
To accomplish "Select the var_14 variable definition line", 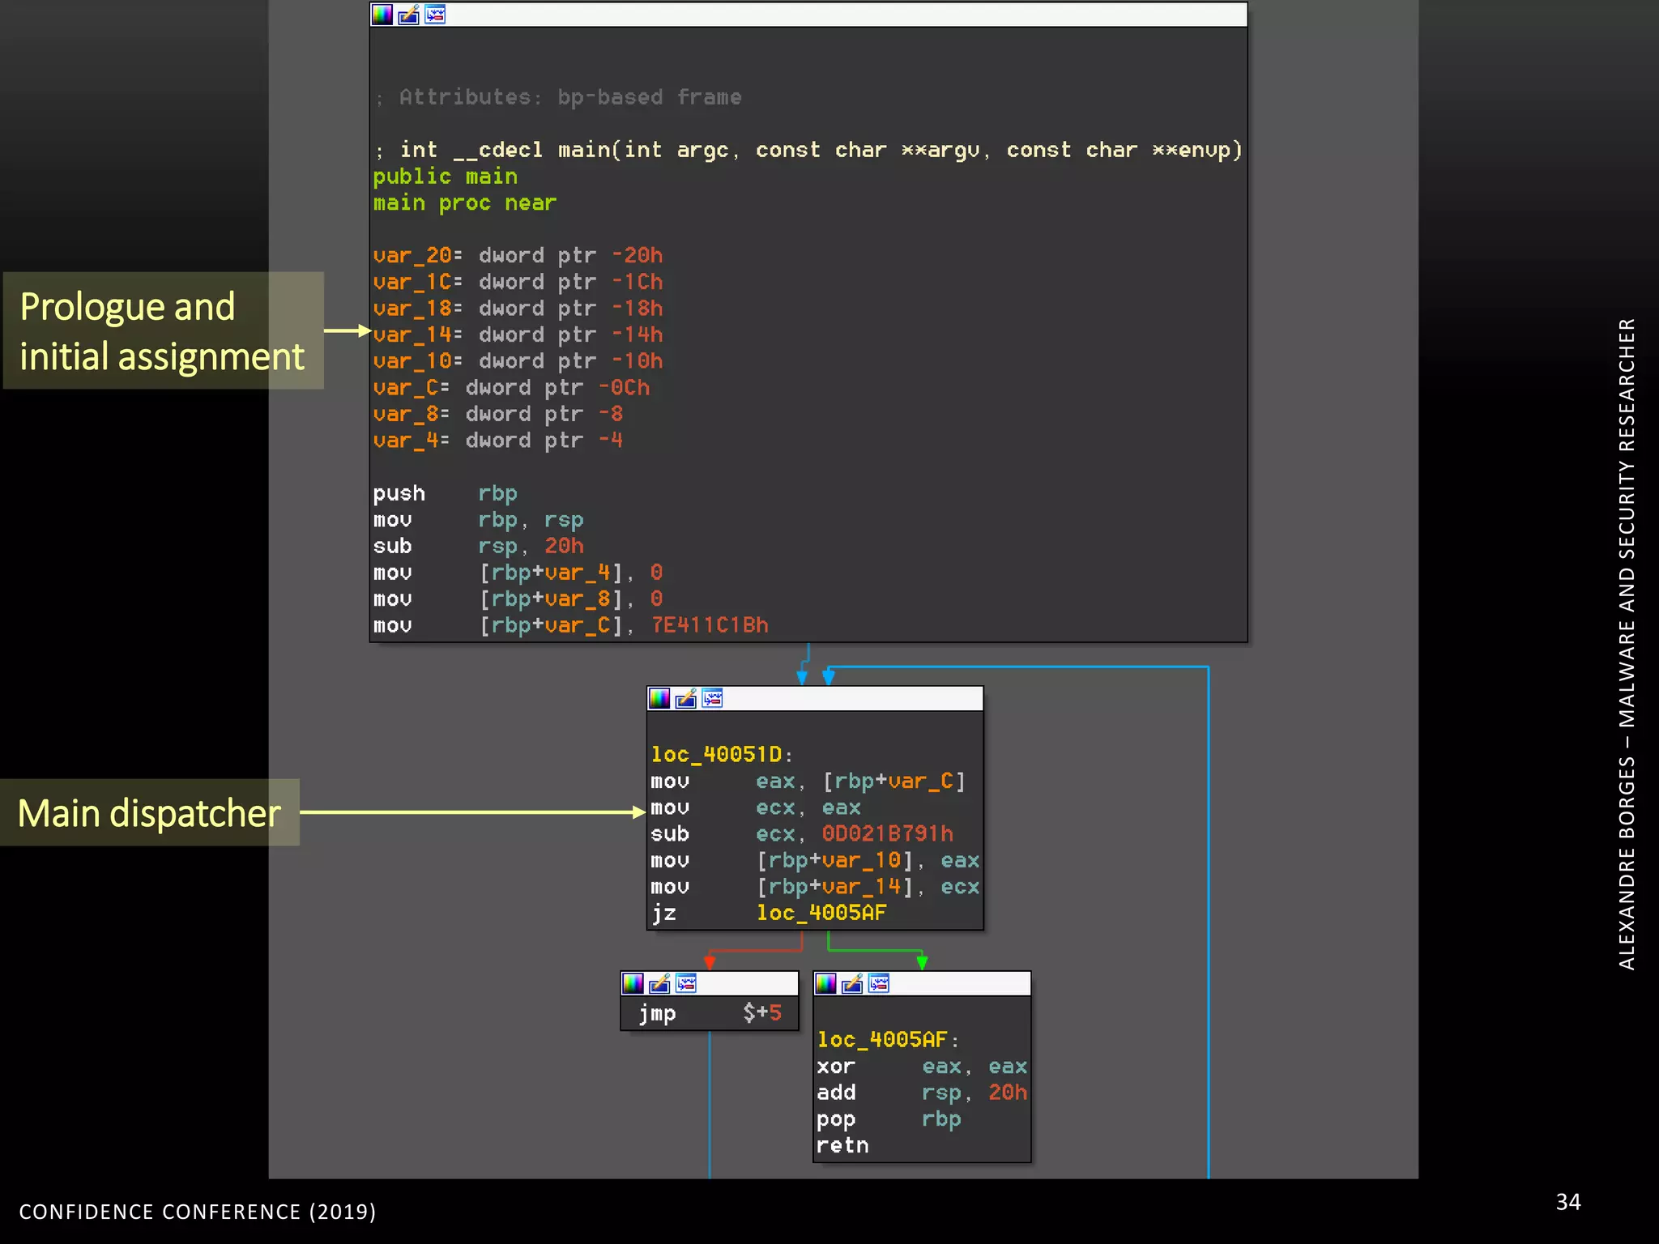I will (x=518, y=335).
